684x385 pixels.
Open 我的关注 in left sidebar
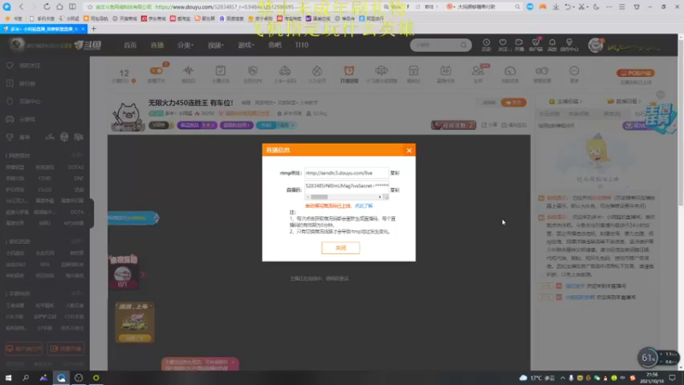click(30, 66)
